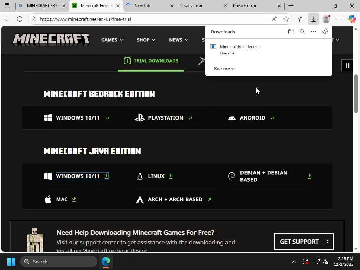Add page to favorites star icon
Viewport: 360px width, 270px height.
click(x=286, y=19)
